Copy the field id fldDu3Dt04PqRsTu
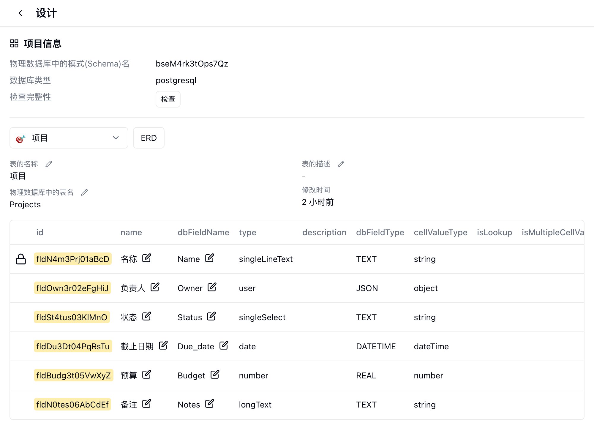Viewport: 594px width, 439px height. [x=73, y=346]
